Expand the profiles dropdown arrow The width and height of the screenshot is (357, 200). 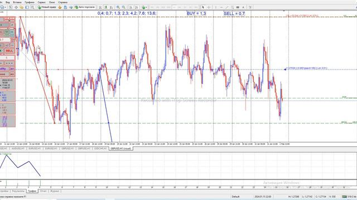[5, 7]
